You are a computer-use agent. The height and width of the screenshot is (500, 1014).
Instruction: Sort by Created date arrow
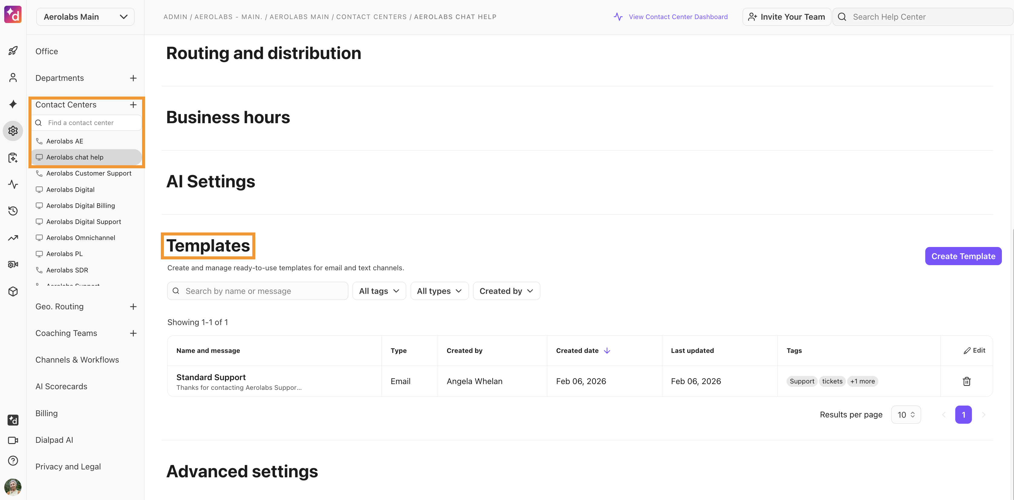[607, 350]
